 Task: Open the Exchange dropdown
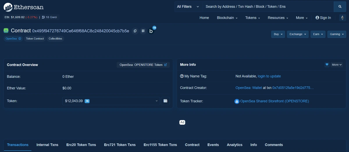point(298,34)
